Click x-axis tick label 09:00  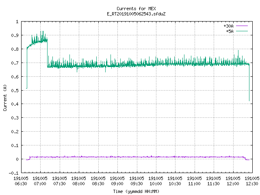point(117,184)
